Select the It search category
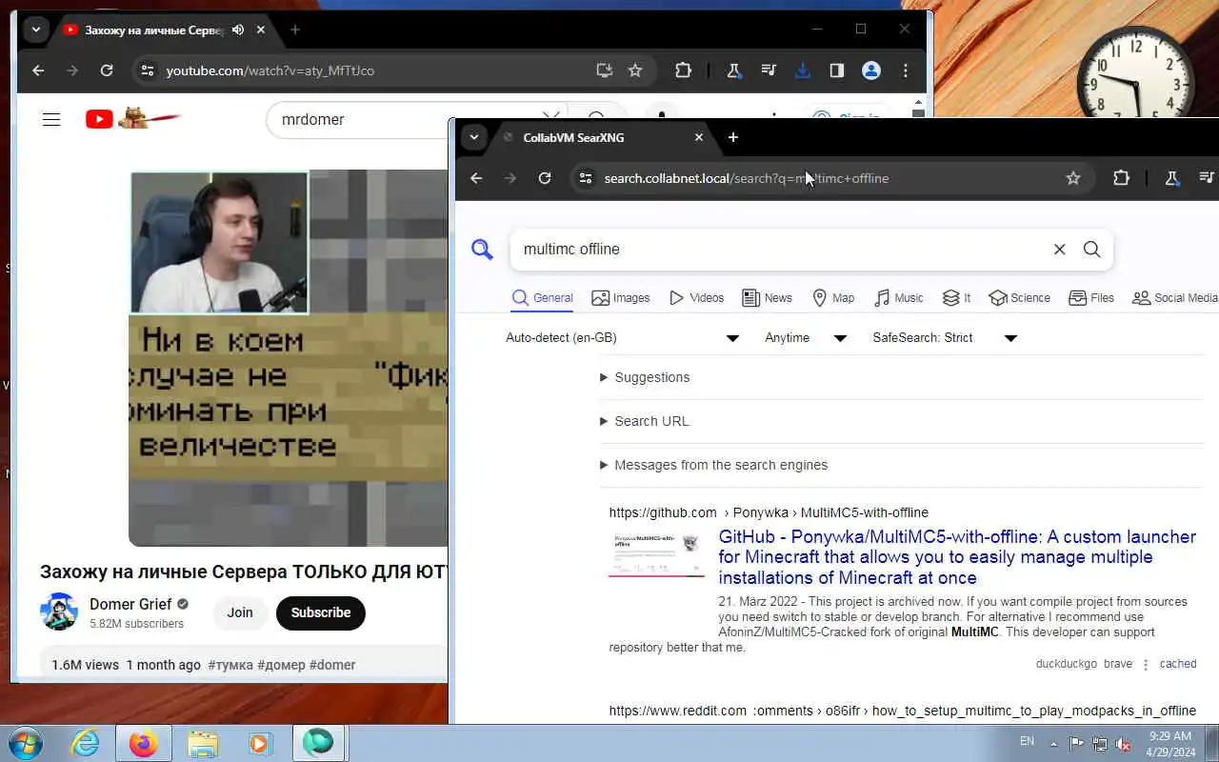Image resolution: width=1219 pixels, height=762 pixels. pos(956,298)
